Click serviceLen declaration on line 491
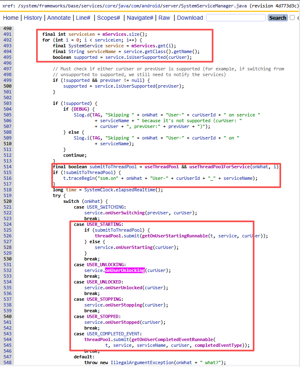The height and width of the screenshot is (367, 300). (82, 34)
